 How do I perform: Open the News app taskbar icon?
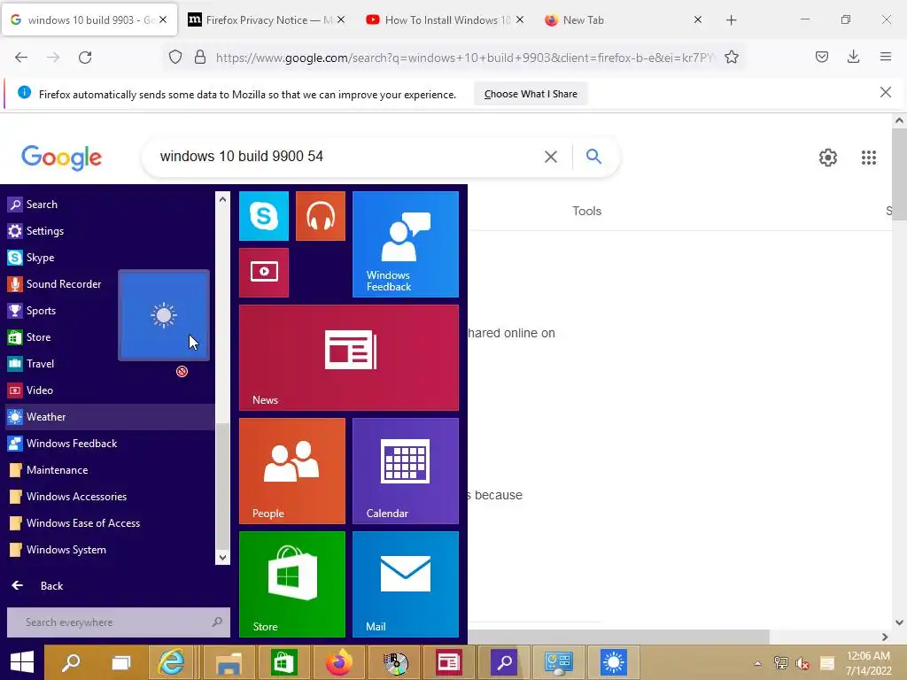click(449, 662)
